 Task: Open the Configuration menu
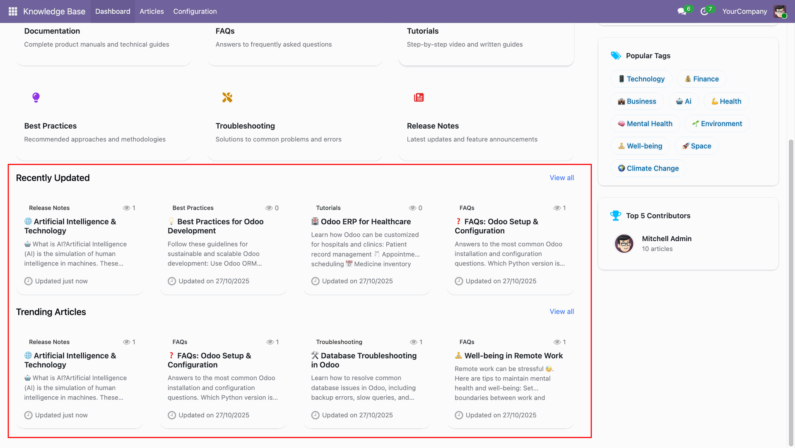[x=195, y=12]
